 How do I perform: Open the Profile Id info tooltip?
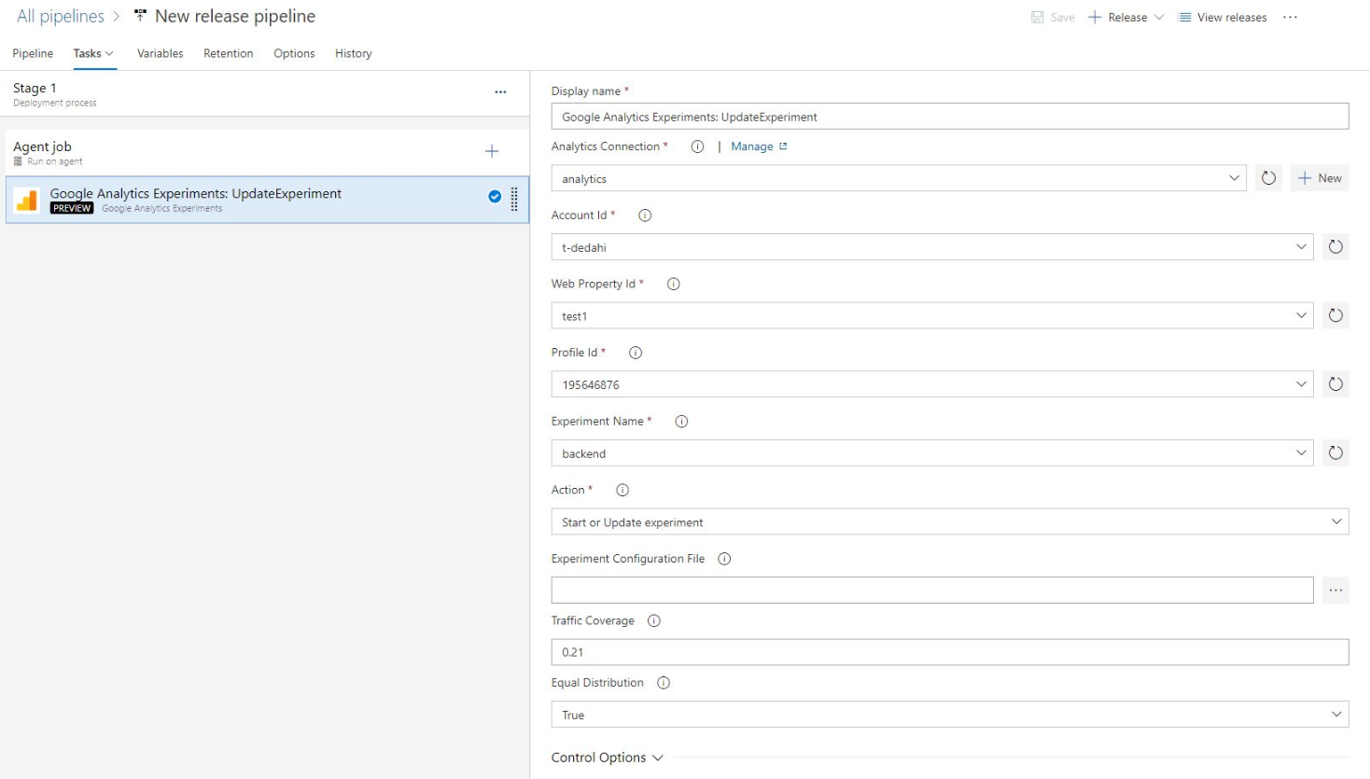[635, 353]
